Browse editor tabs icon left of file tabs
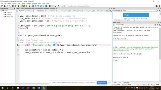This screenshot has height=90, width=161. point(17,11)
